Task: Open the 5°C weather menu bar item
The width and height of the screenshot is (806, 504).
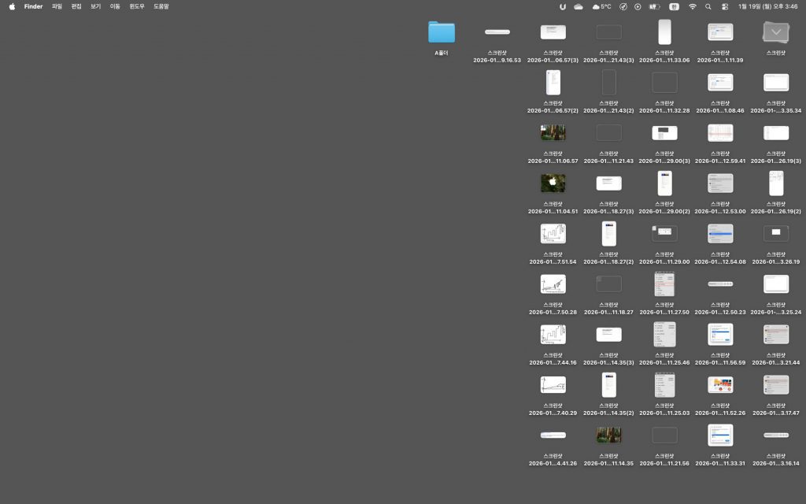Action: pyautogui.click(x=602, y=6)
